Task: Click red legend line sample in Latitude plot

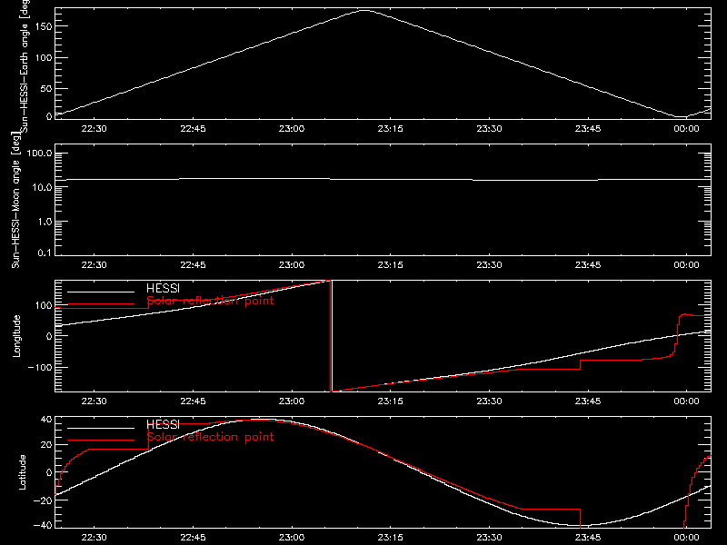Action: (x=101, y=441)
